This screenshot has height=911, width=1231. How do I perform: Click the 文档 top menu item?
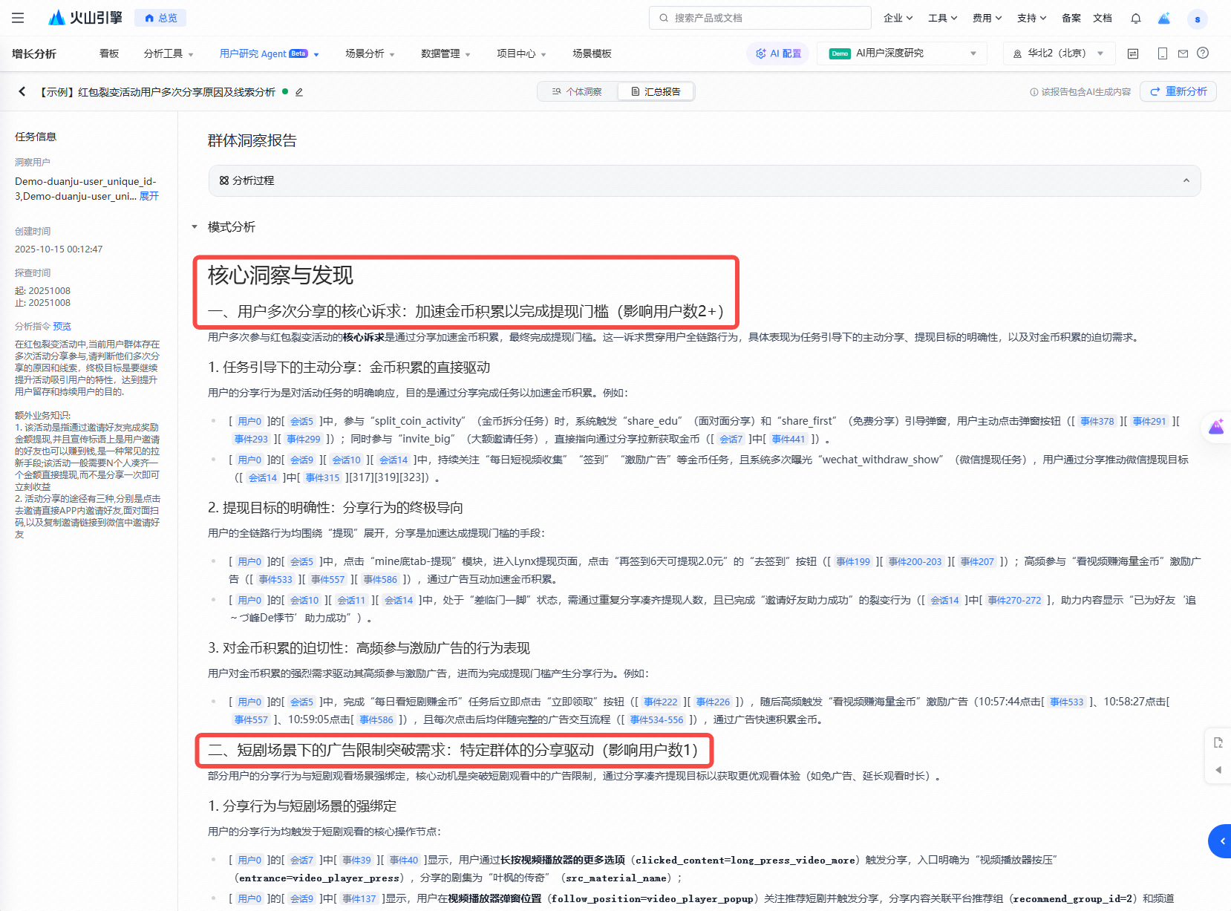tap(1103, 18)
